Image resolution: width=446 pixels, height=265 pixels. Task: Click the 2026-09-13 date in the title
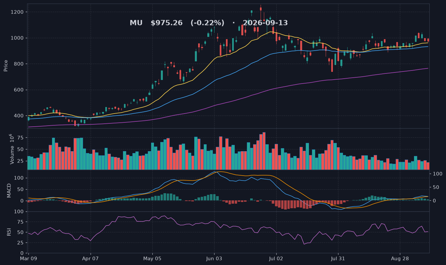265,23
